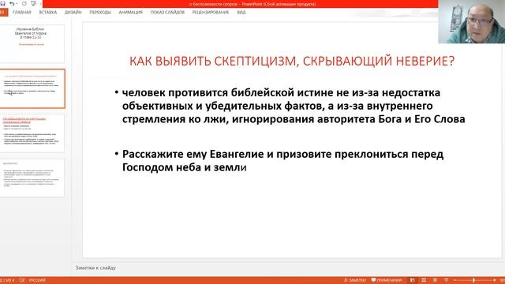Viewport: 505px width, 284px height.
Task: Start Slide Show icon in status bar
Action: point(447,280)
